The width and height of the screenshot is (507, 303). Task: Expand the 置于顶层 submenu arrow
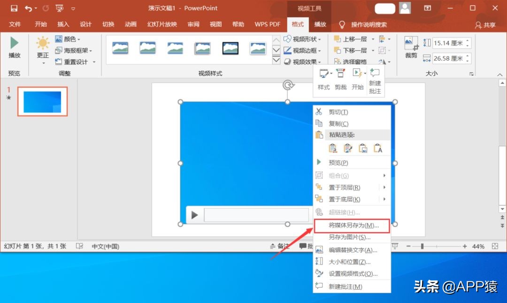pyautogui.click(x=384, y=188)
